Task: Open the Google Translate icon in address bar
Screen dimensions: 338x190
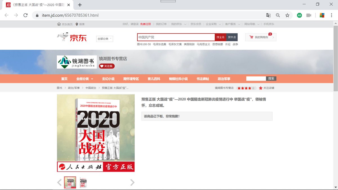Action: coord(268,15)
